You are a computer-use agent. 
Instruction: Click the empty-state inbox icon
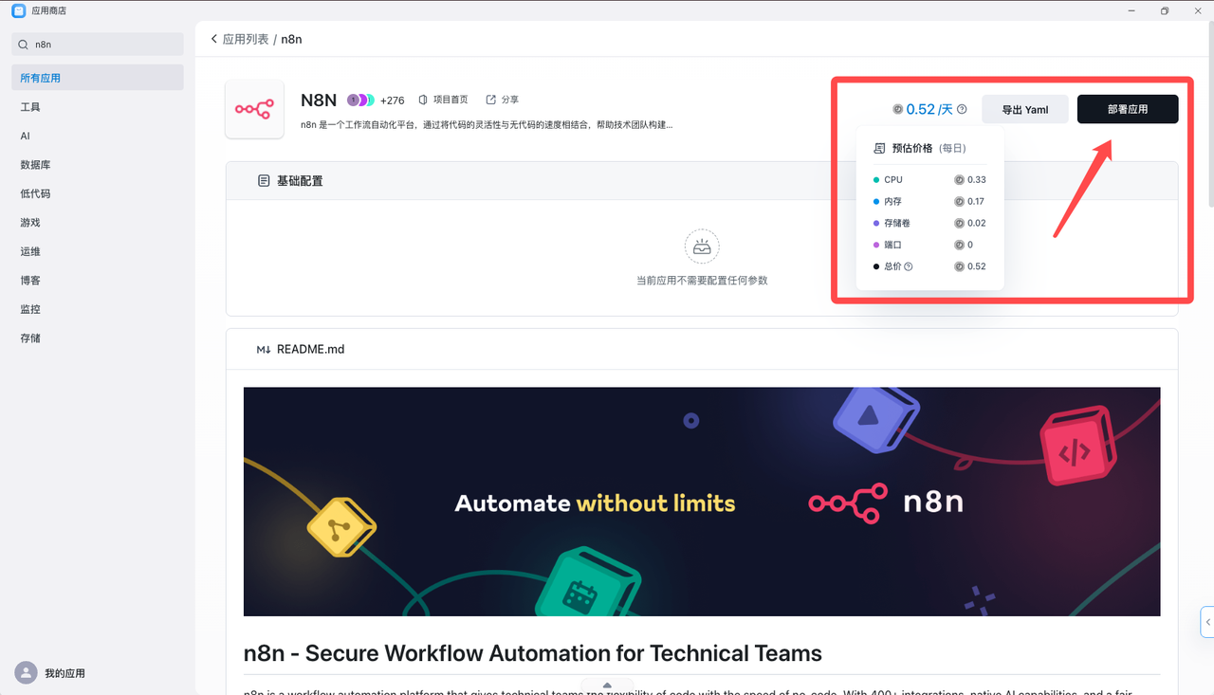[702, 247]
